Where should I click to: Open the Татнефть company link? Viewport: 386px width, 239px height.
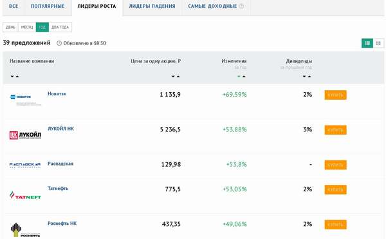point(58,188)
